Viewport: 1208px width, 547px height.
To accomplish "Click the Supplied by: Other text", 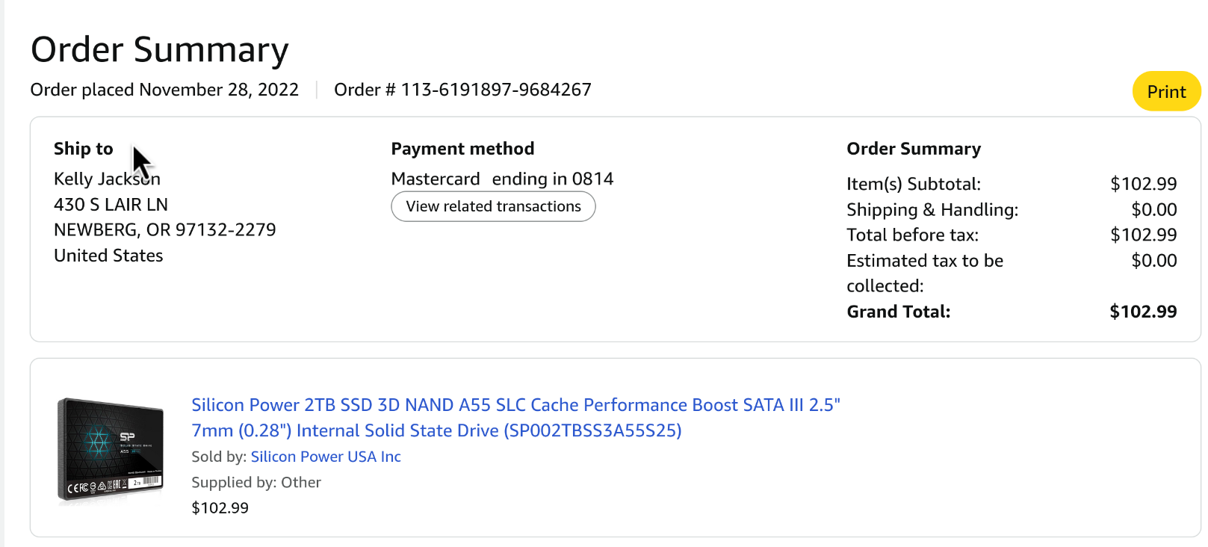I will (x=256, y=483).
